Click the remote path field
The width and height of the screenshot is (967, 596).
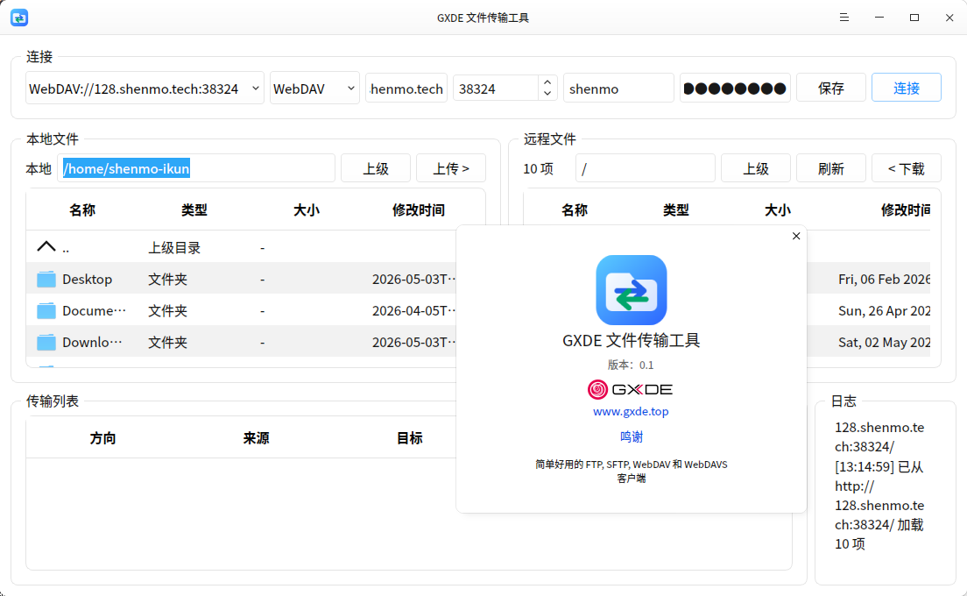pos(645,168)
